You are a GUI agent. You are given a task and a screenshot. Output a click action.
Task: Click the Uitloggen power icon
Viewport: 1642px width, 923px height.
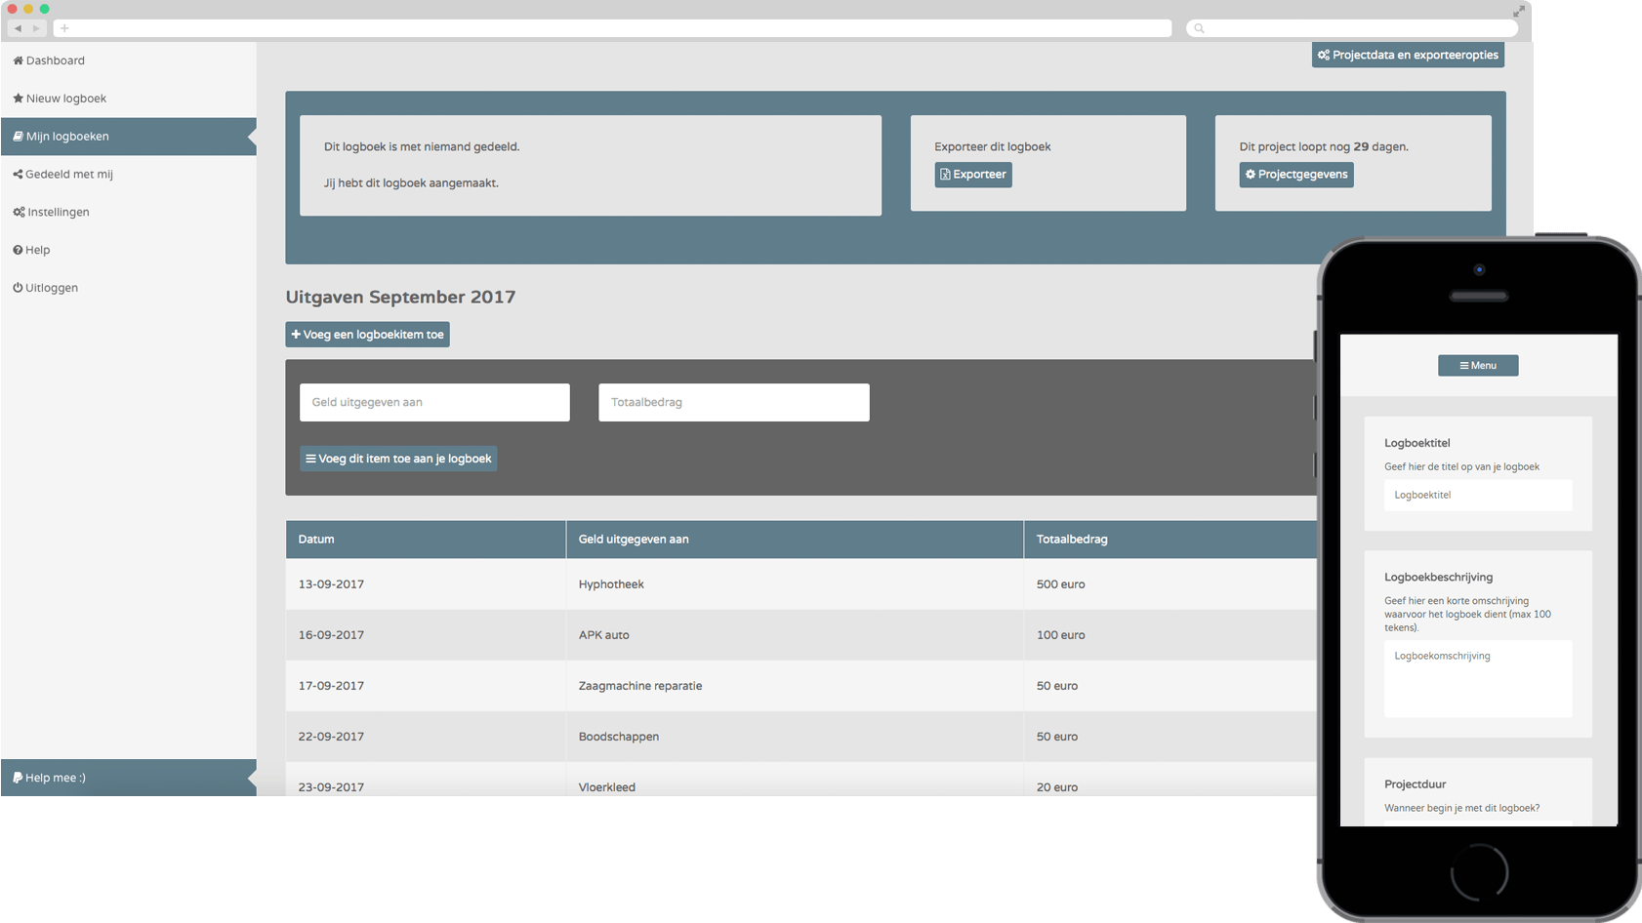pos(18,288)
